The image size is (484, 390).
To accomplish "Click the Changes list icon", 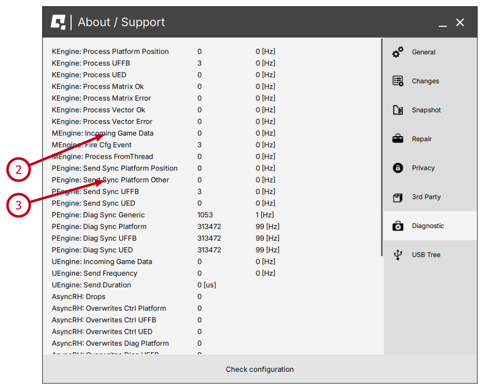I will tap(397, 81).
